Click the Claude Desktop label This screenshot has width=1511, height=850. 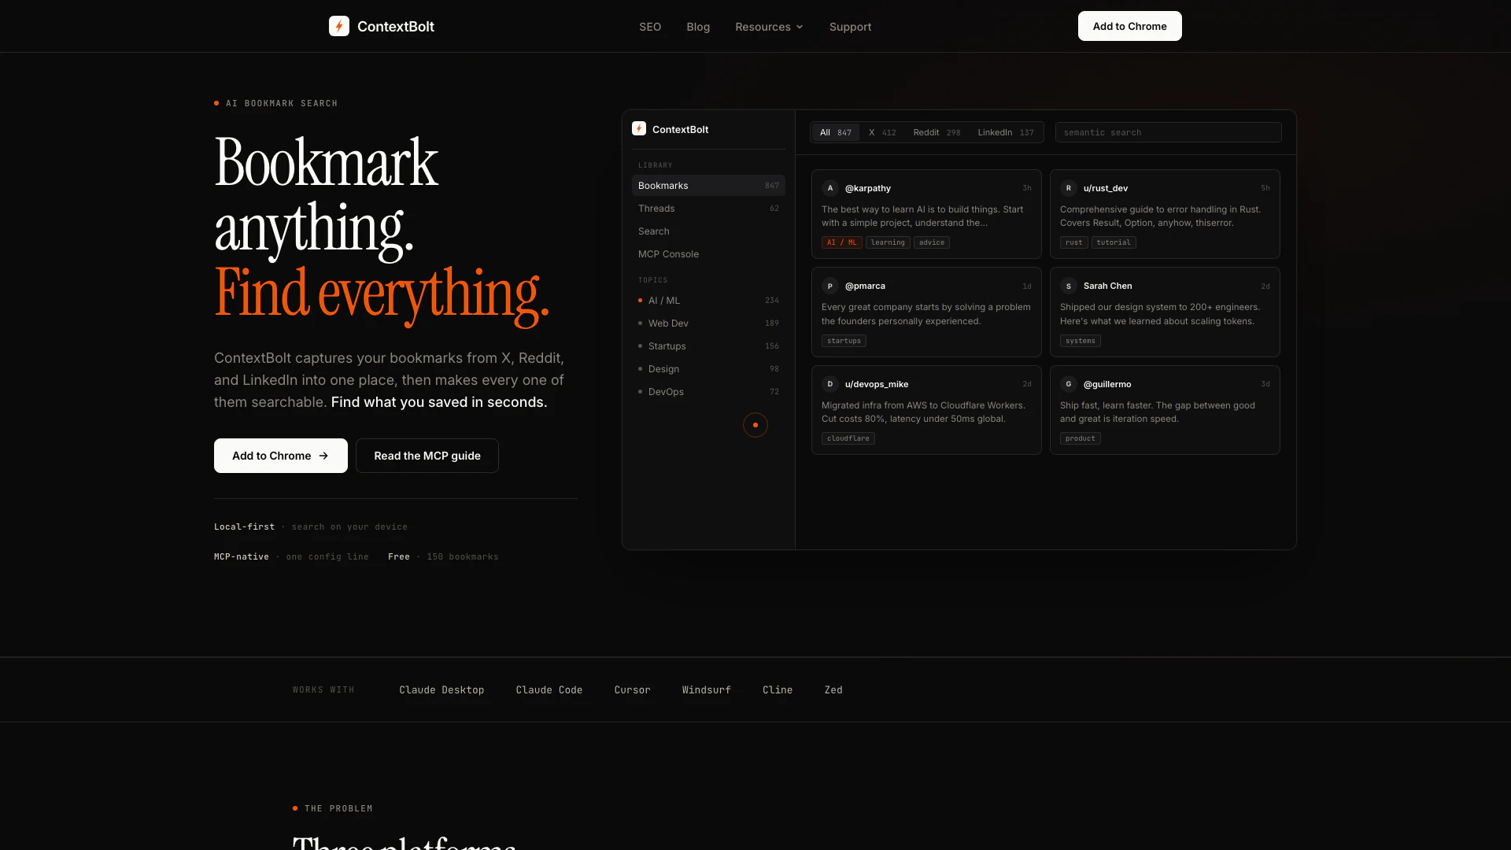pyautogui.click(x=441, y=690)
